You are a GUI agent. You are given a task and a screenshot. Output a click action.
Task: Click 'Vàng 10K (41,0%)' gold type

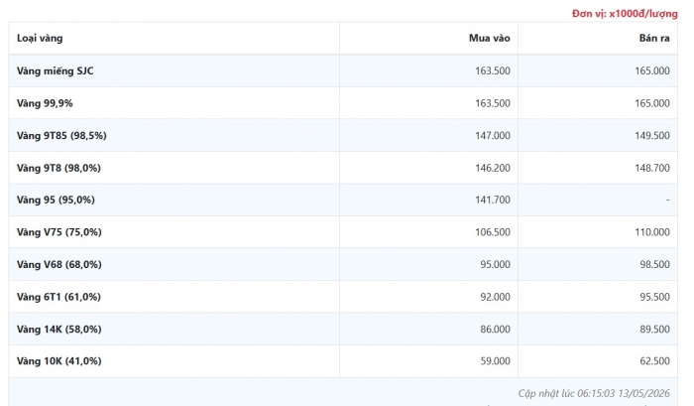(59, 361)
